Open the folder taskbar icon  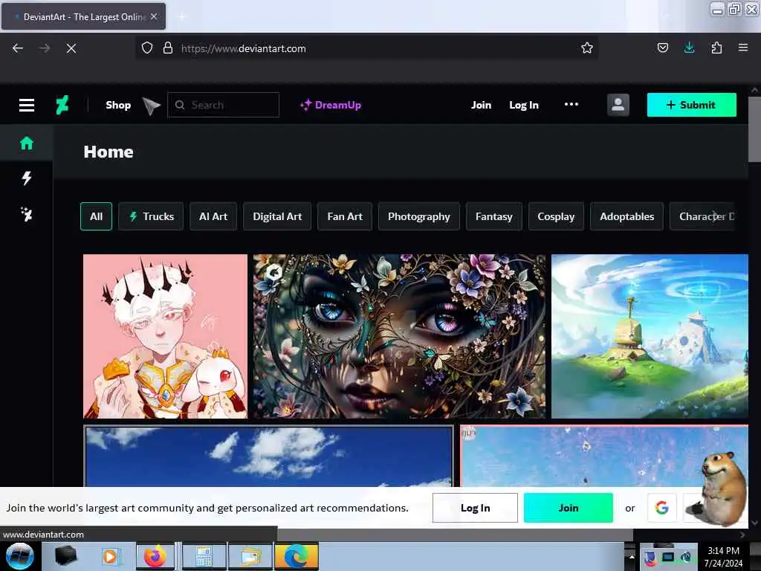click(250, 556)
